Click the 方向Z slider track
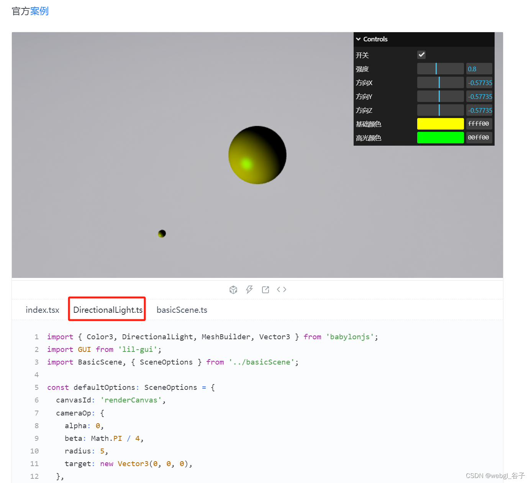531x483 pixels. [440, 110]
